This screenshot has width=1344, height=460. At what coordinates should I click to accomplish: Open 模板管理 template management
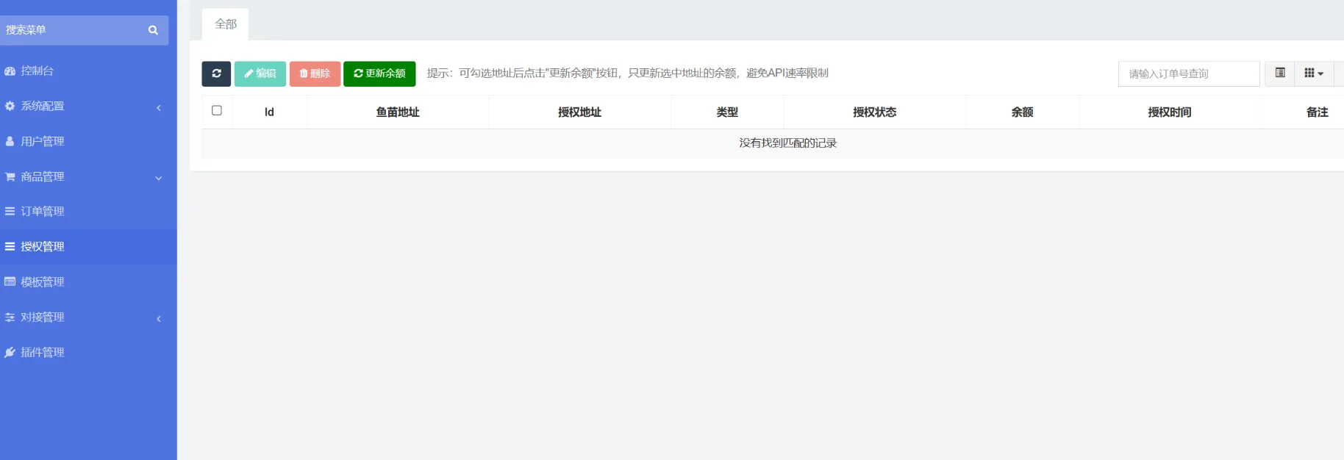42,282
